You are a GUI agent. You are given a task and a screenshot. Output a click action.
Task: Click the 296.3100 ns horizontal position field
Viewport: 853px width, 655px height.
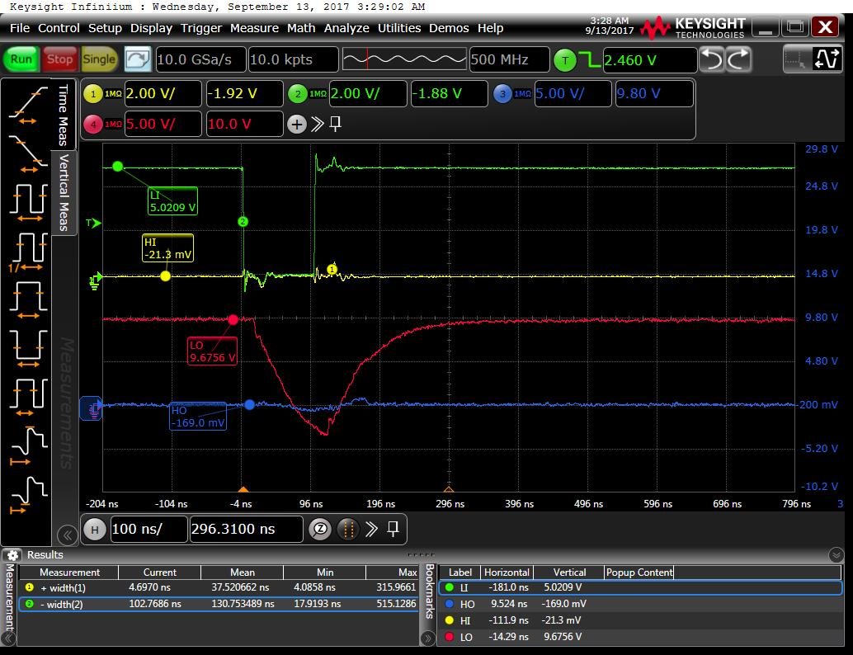[x=246, y=529]
